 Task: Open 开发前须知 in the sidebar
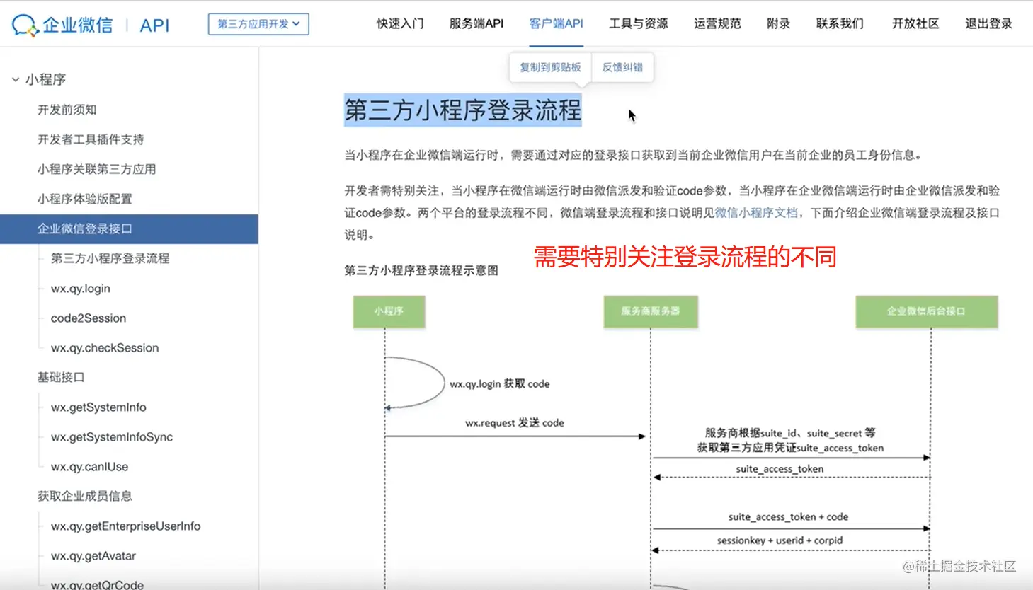[67, 110]
